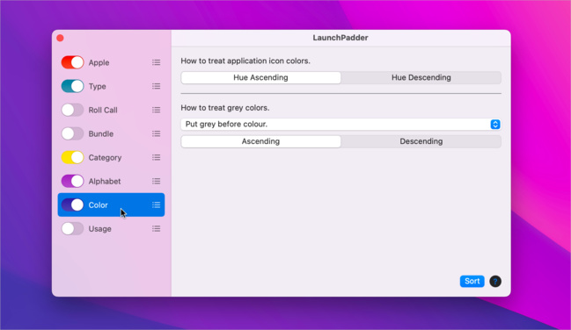
Task: Click the highlighted Color row label
Action: [98, 205]
